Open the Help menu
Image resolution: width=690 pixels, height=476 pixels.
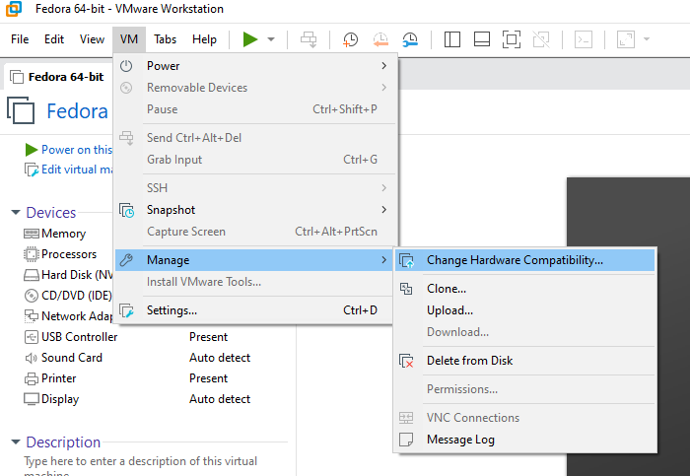click(204, 39)
